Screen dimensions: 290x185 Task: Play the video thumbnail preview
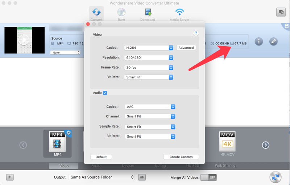point(24,40)
